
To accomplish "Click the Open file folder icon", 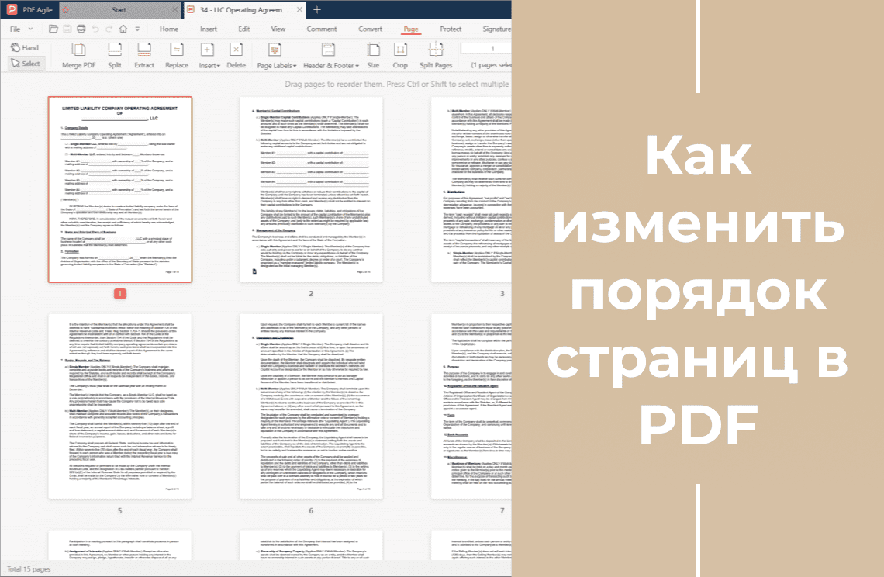I will coord(53,29).
